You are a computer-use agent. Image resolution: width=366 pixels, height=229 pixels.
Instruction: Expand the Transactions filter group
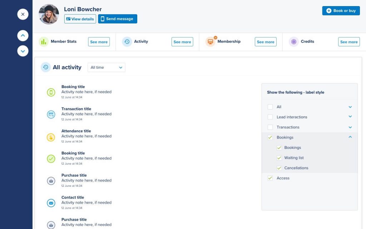350,127
